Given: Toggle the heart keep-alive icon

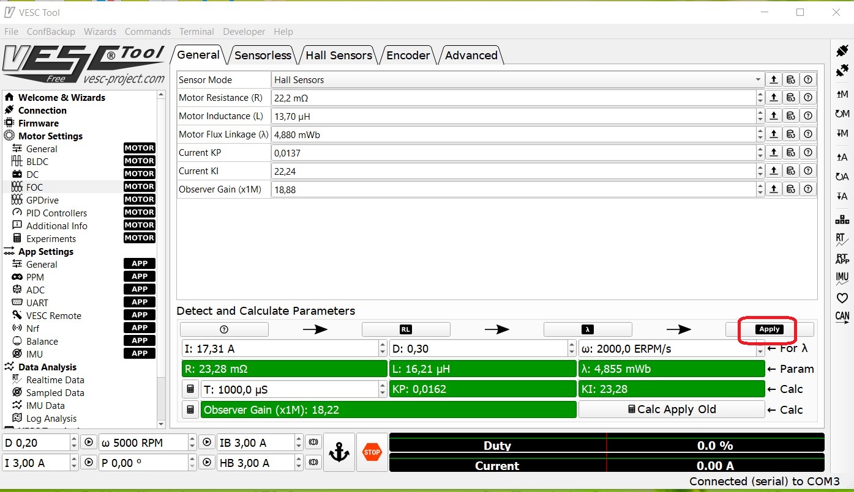Looking at the screenshot, I should pos(842,298).
